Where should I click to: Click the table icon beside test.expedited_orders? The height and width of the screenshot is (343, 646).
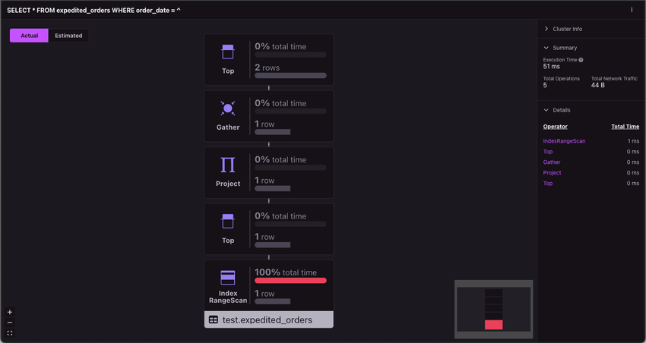[x=214, y=319]
